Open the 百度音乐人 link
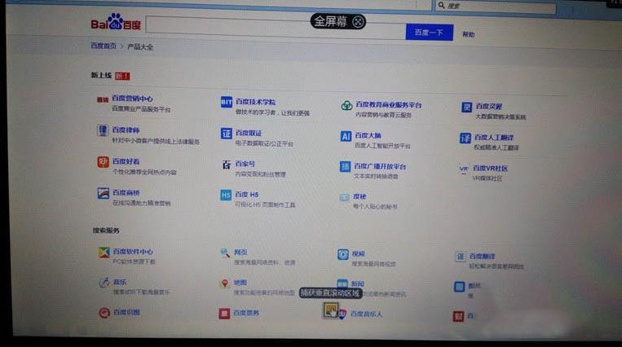 [x=366, y=314]
